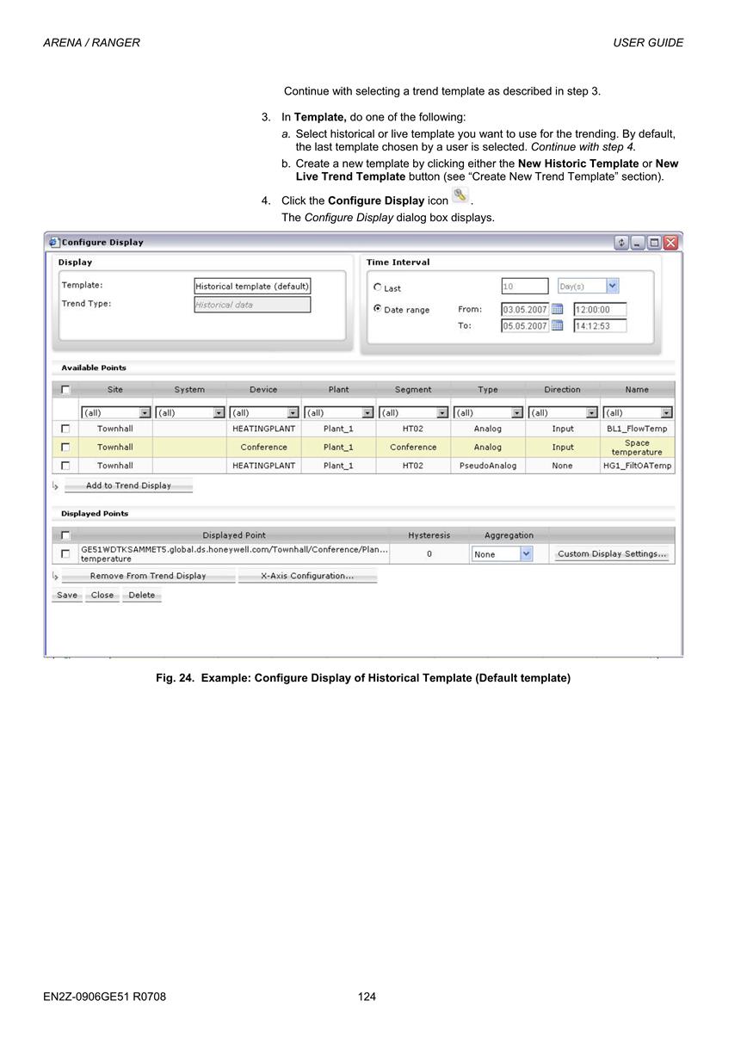This screenshot has width=747, height=1056.
Task: Click the Template field showing Historical template (default)
Action: [252, 287]
